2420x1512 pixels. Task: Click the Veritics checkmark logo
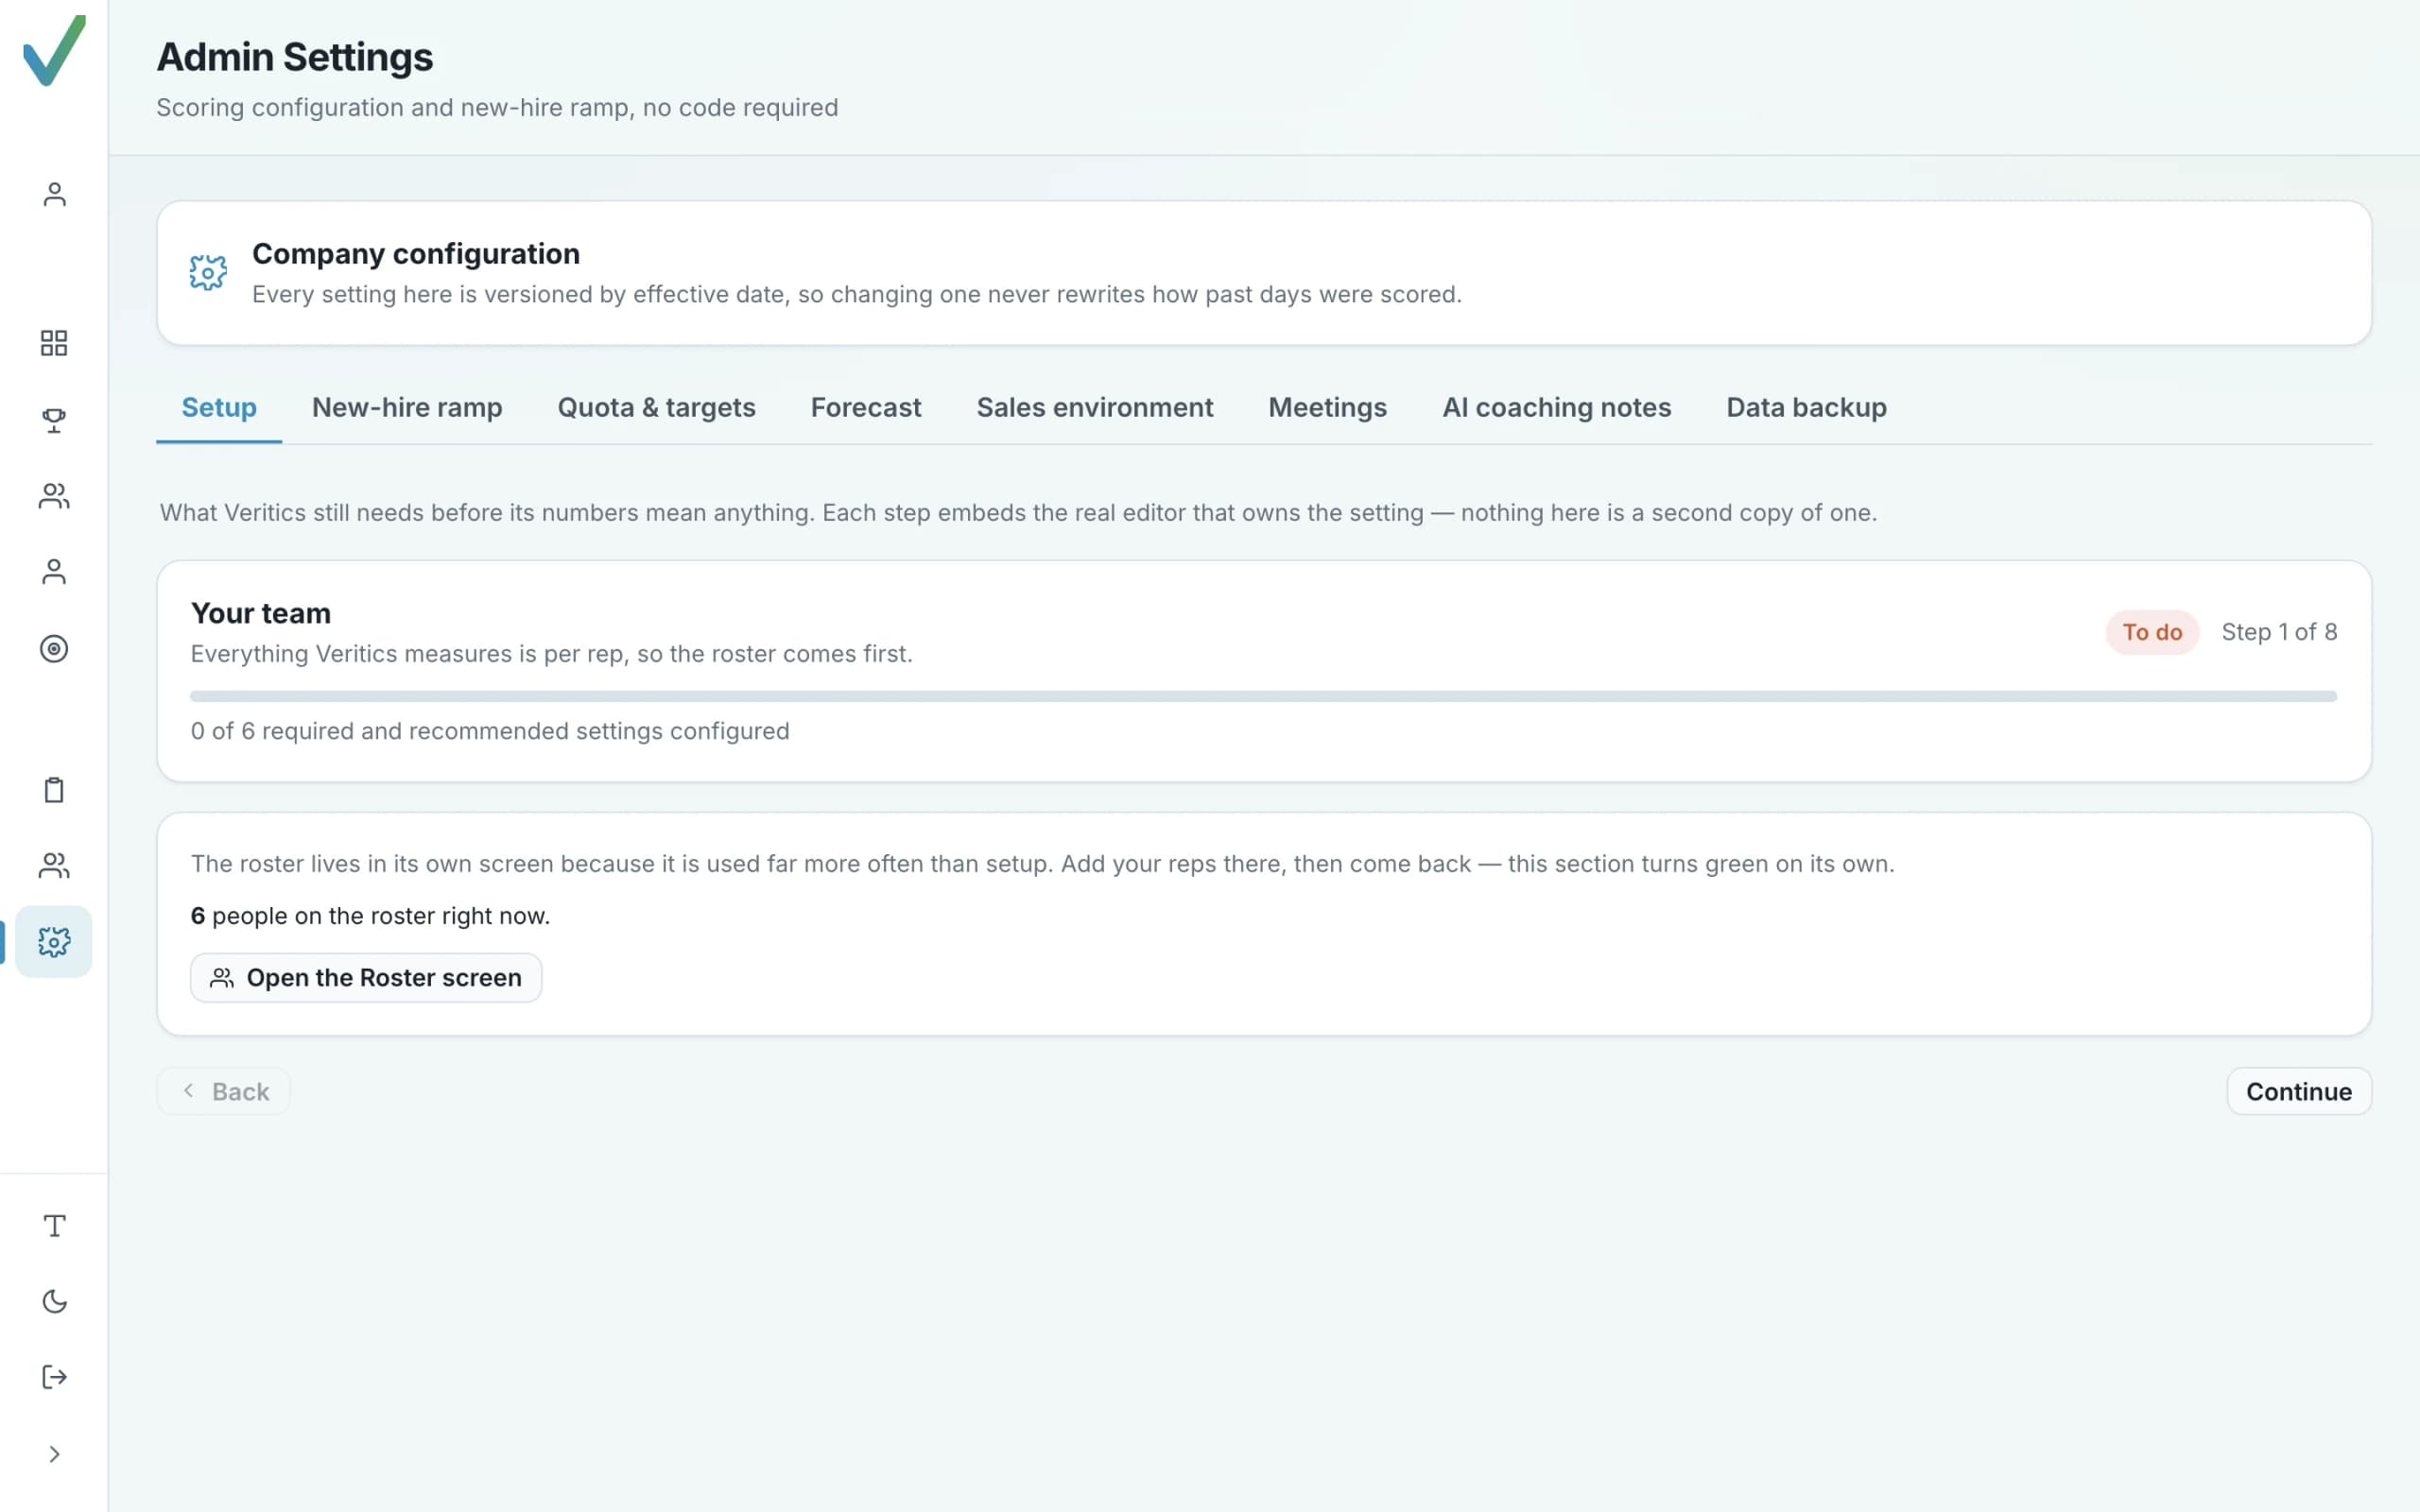point(54,50)
